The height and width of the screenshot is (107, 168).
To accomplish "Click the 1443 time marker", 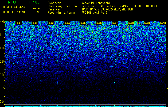I will [50, 23].
